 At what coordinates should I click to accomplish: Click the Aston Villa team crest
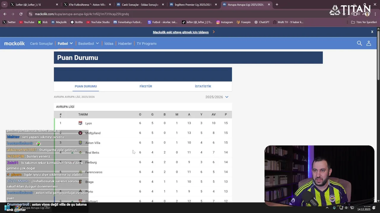tap(80, 143)
